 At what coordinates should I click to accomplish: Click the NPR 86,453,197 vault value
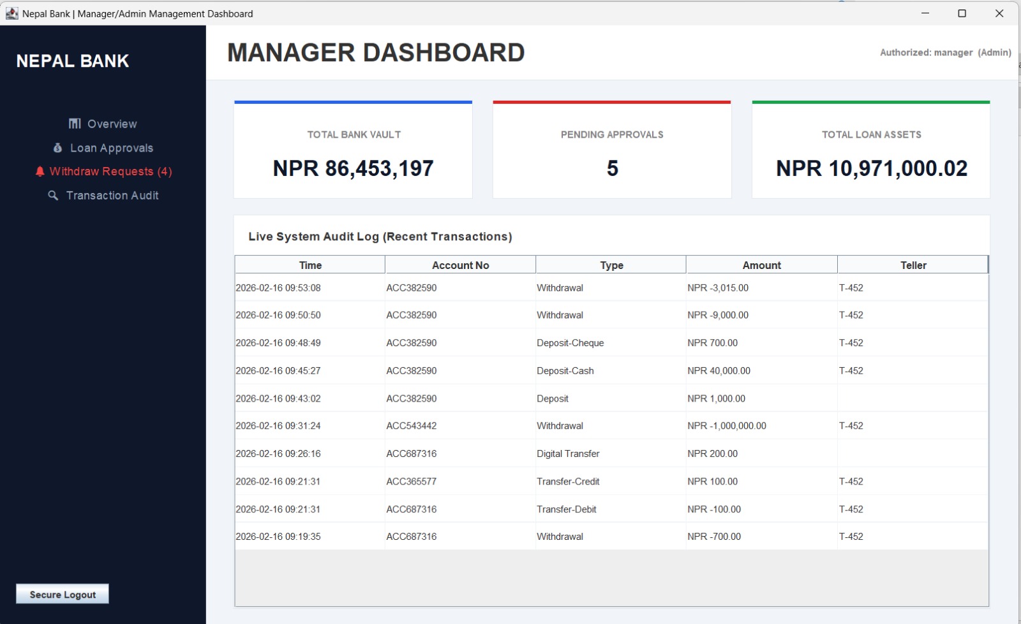353,168
